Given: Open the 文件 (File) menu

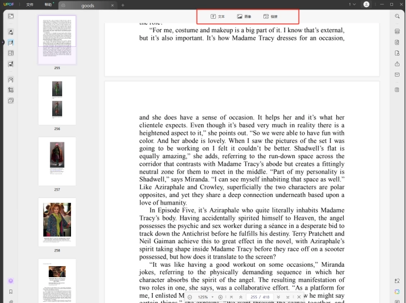Looking at the screenshot, I should point(30,5).
